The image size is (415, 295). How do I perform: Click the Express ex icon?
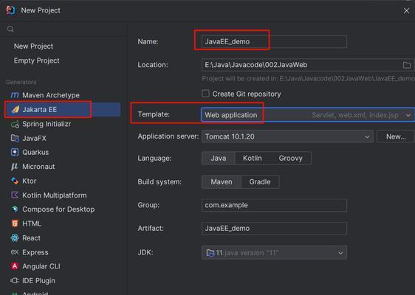coord(15,252)
